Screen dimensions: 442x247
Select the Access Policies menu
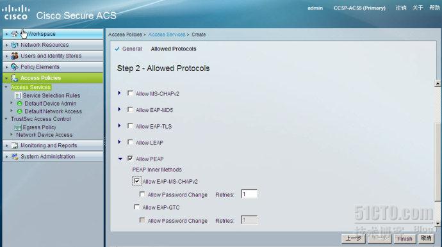pos(53,78)
